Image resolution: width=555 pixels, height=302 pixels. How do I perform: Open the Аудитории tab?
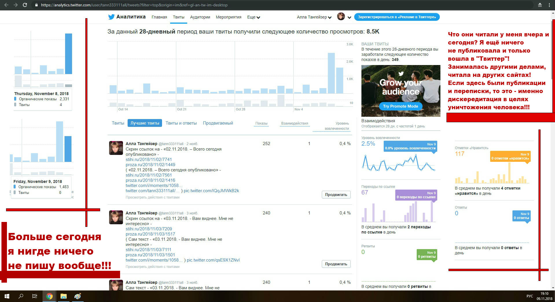click(x=200, y=17)
